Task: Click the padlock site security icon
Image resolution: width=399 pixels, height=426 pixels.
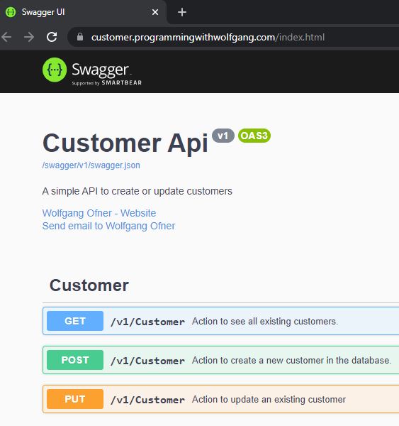Action: [x=80, y=37]
